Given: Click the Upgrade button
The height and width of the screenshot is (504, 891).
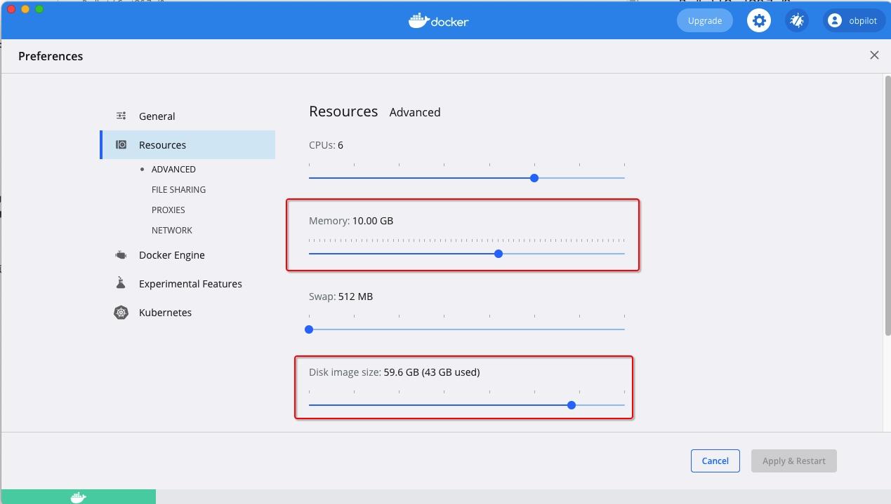Looking at the screenshot, I should click(704, 20).
